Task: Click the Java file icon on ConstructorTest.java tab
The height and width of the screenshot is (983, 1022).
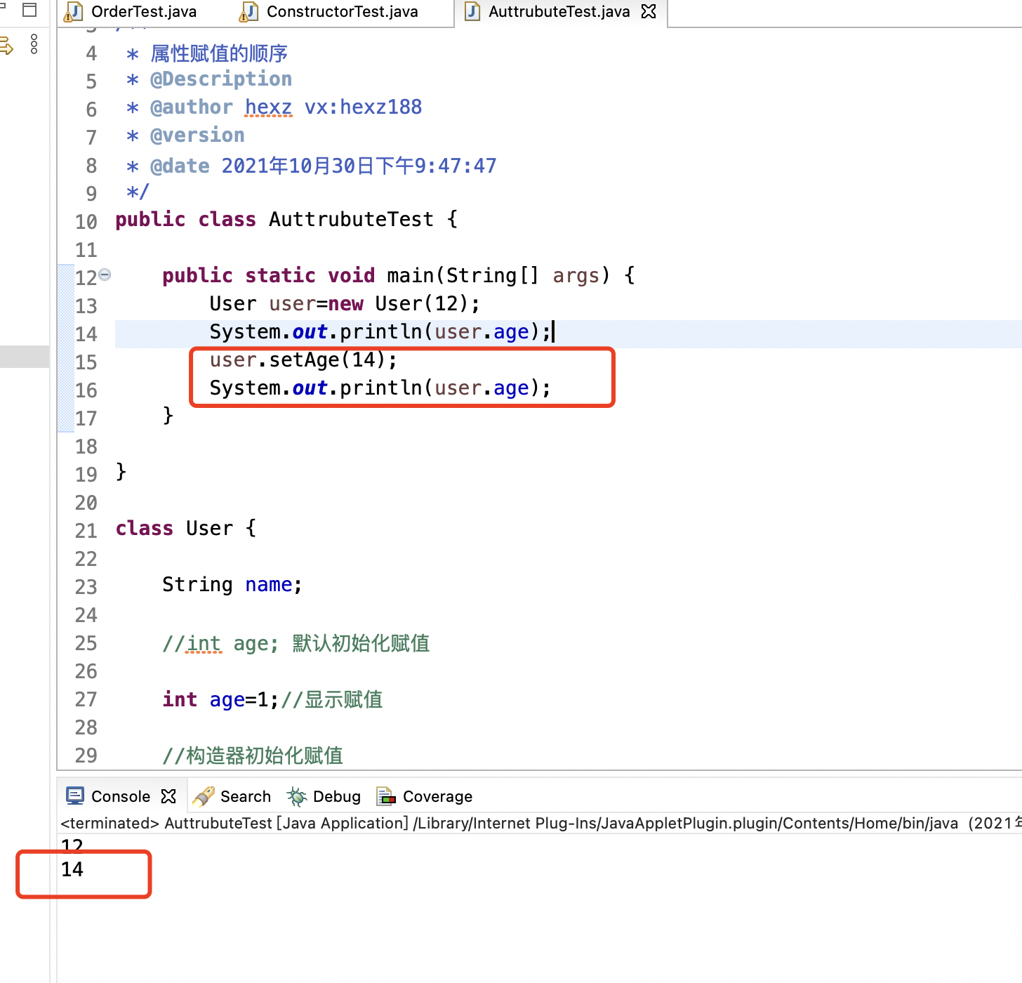Action: tap(248, 12)
